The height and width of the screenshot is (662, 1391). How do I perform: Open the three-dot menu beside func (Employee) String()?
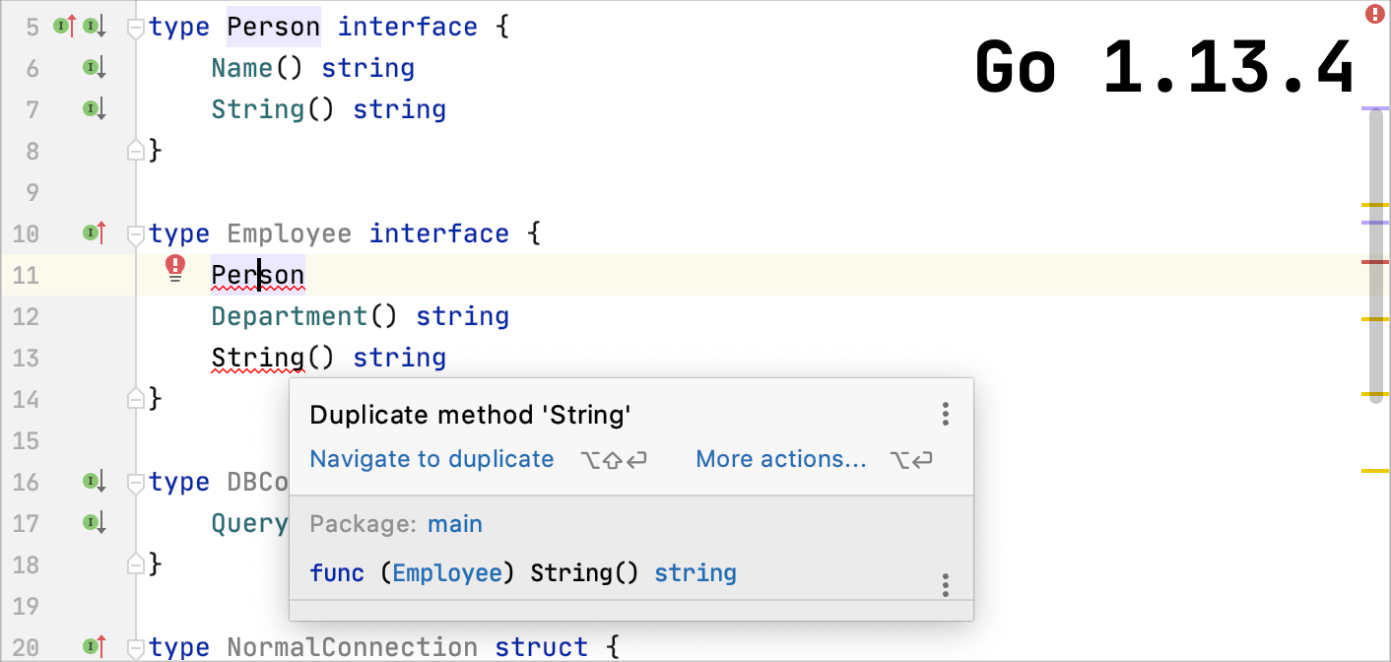tap(945, 585)
